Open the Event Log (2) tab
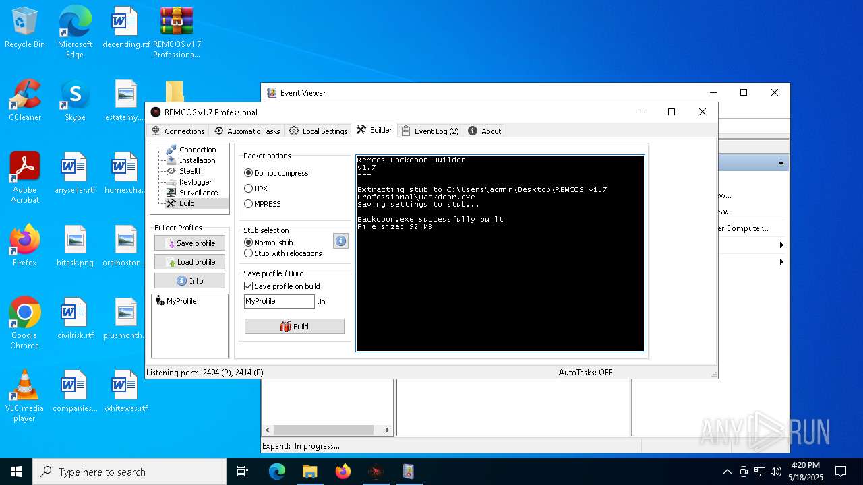 point(430,131)
